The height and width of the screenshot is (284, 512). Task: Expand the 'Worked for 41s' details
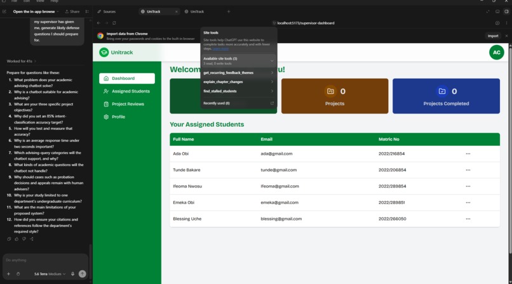21,61
